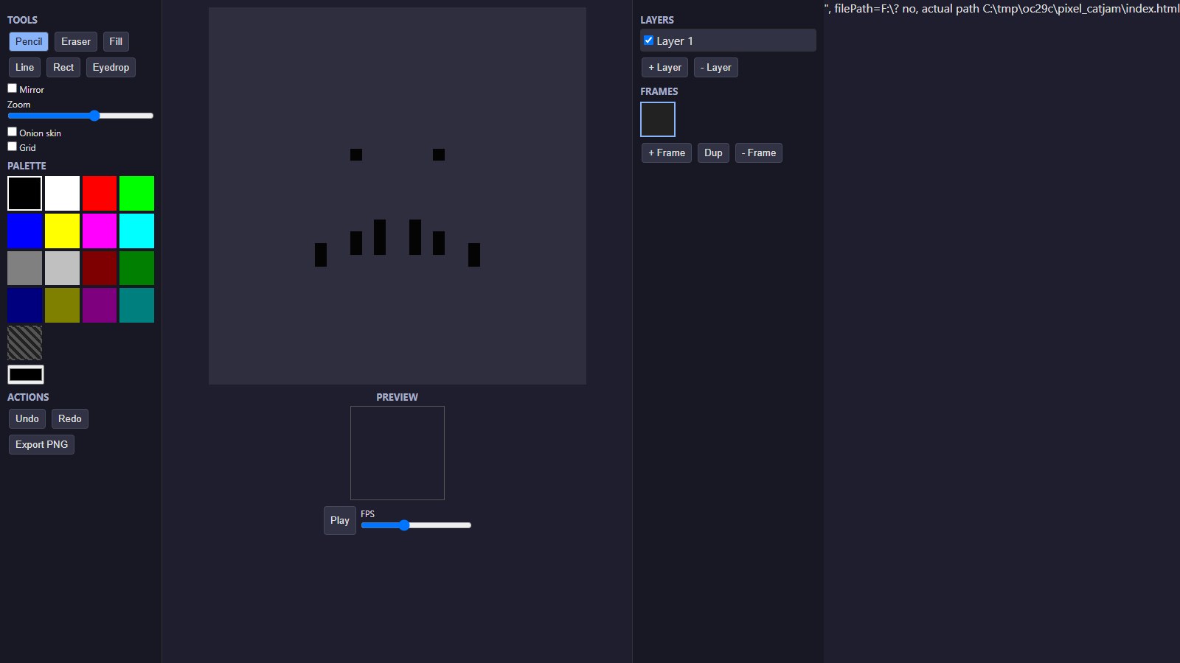Choose the Fill tool
The width and height of the screenshot is (1180, 663).
116,42
